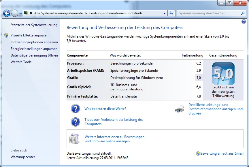Viewport: 249px width, 167px height.
Task: Click the 5,0 overall score badge
Action: coord(223,73)
